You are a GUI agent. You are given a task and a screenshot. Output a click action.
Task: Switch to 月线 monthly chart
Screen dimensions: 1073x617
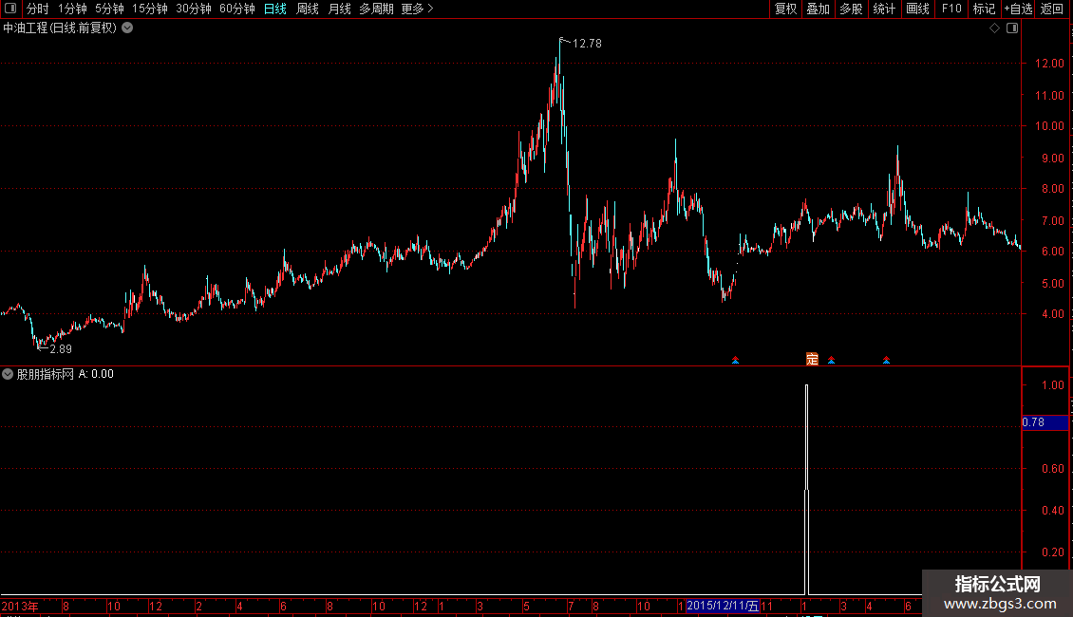pyautogui.click(x=339, y=9)
